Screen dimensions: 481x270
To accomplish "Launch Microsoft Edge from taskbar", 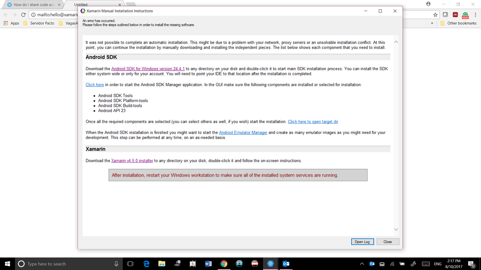I will [146, 264].
